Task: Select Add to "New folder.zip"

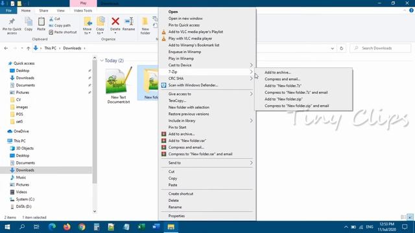Action: [283, 99]
